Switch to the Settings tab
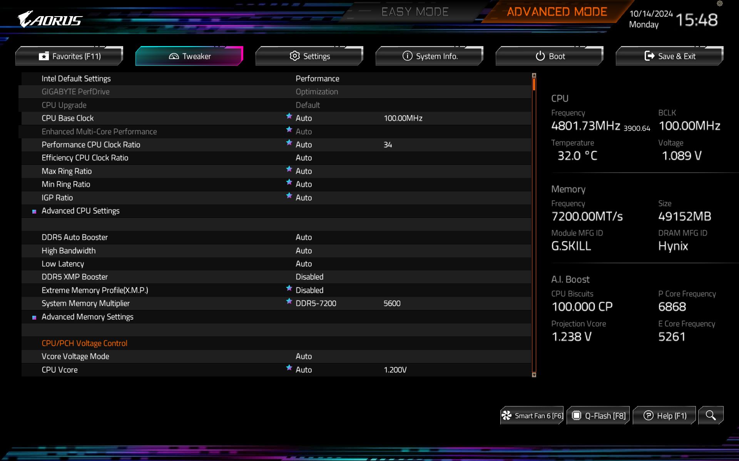739x461 pixels. [x=309, y=56]
